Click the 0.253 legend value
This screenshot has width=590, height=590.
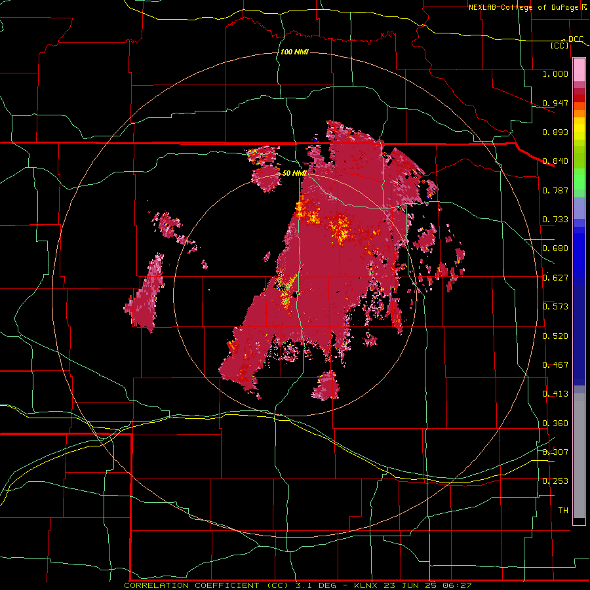(x=555, y=481)
